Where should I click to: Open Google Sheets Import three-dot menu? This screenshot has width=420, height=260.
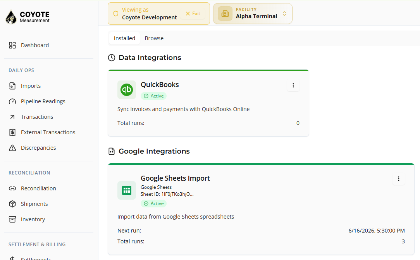[399, 179]
